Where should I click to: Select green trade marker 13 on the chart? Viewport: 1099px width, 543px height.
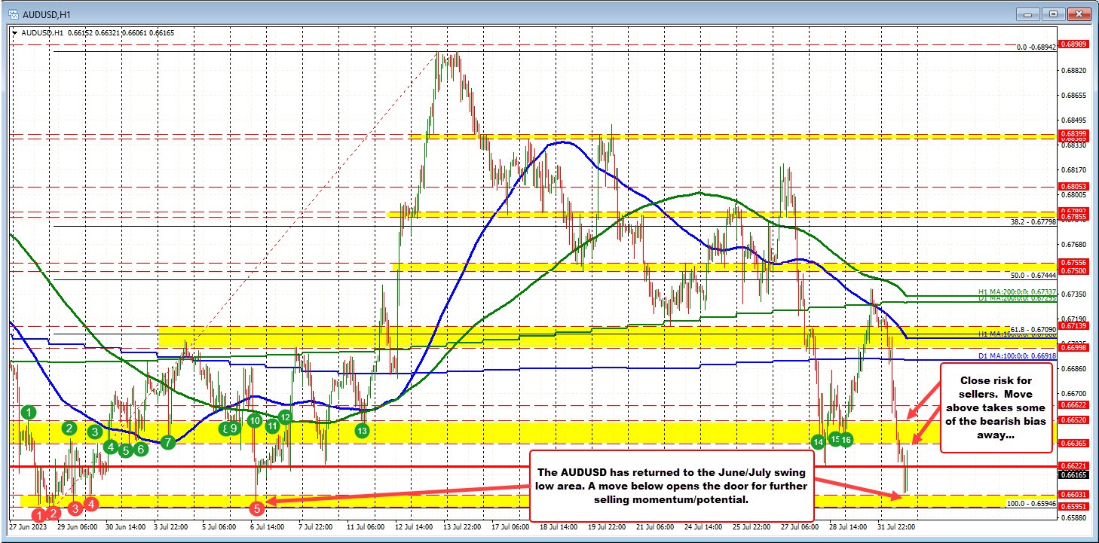tap(362, 431)
